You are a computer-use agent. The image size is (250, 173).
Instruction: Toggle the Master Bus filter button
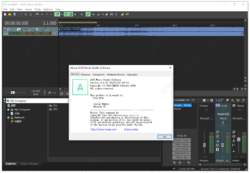(x=182, y=158)
